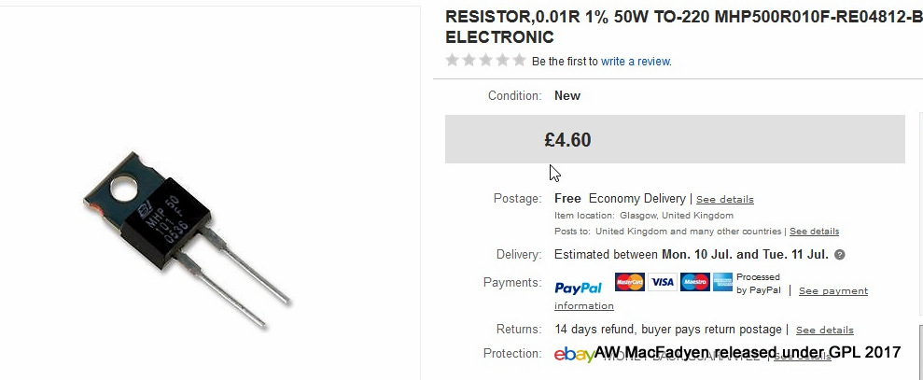Open 'See details' for the returns policy
Image resolution: width=923 pixels, height=380 pixels.
pyautogui.click(x=824, y=331)
